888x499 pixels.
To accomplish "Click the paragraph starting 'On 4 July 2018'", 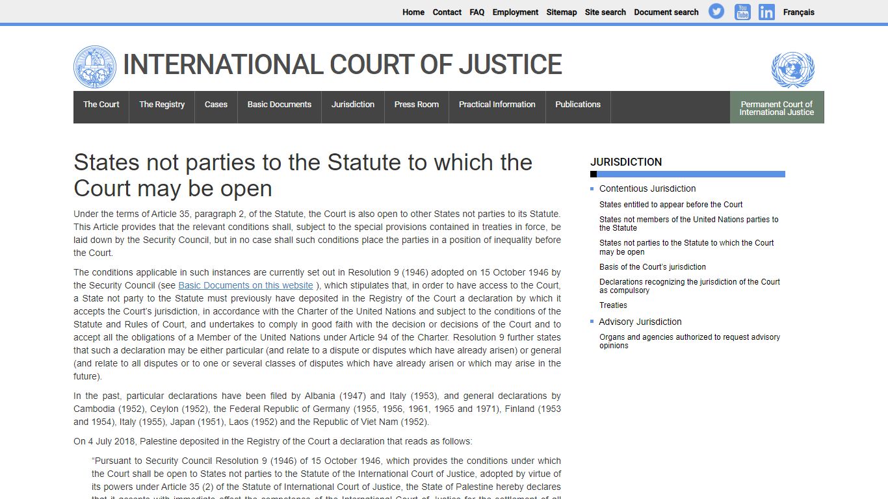I will pyautogui.click(x=273, y=441).
